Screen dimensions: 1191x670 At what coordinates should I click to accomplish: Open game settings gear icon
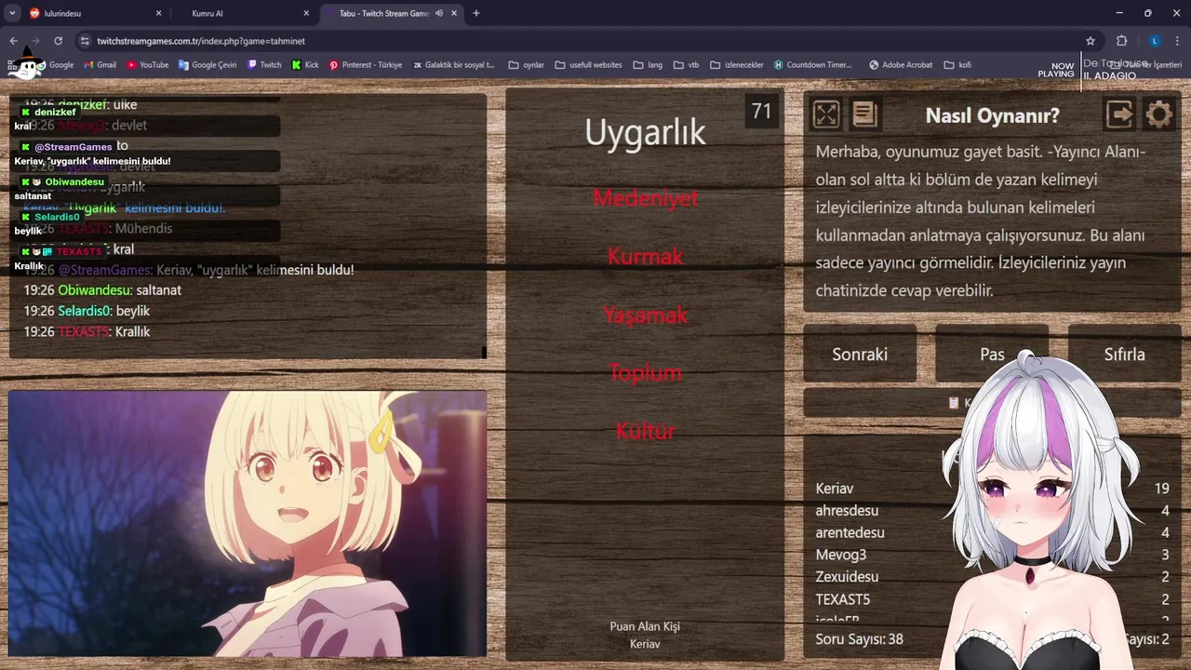click(1158, 114)
